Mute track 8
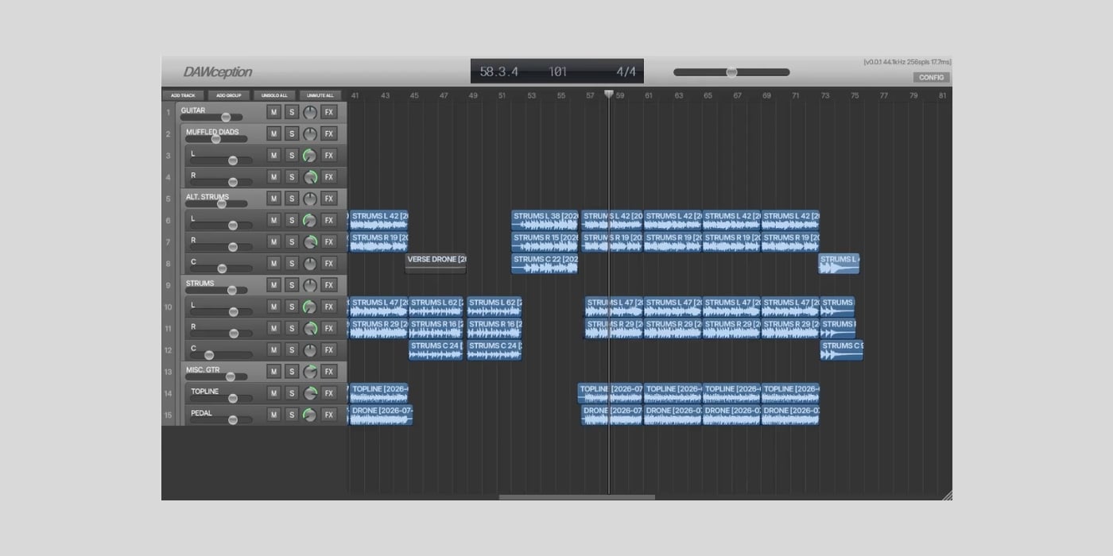1113x556 pixels. tap(273, 264)
